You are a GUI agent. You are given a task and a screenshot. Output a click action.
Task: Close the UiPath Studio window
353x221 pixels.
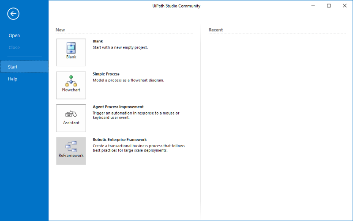point(345,6)
